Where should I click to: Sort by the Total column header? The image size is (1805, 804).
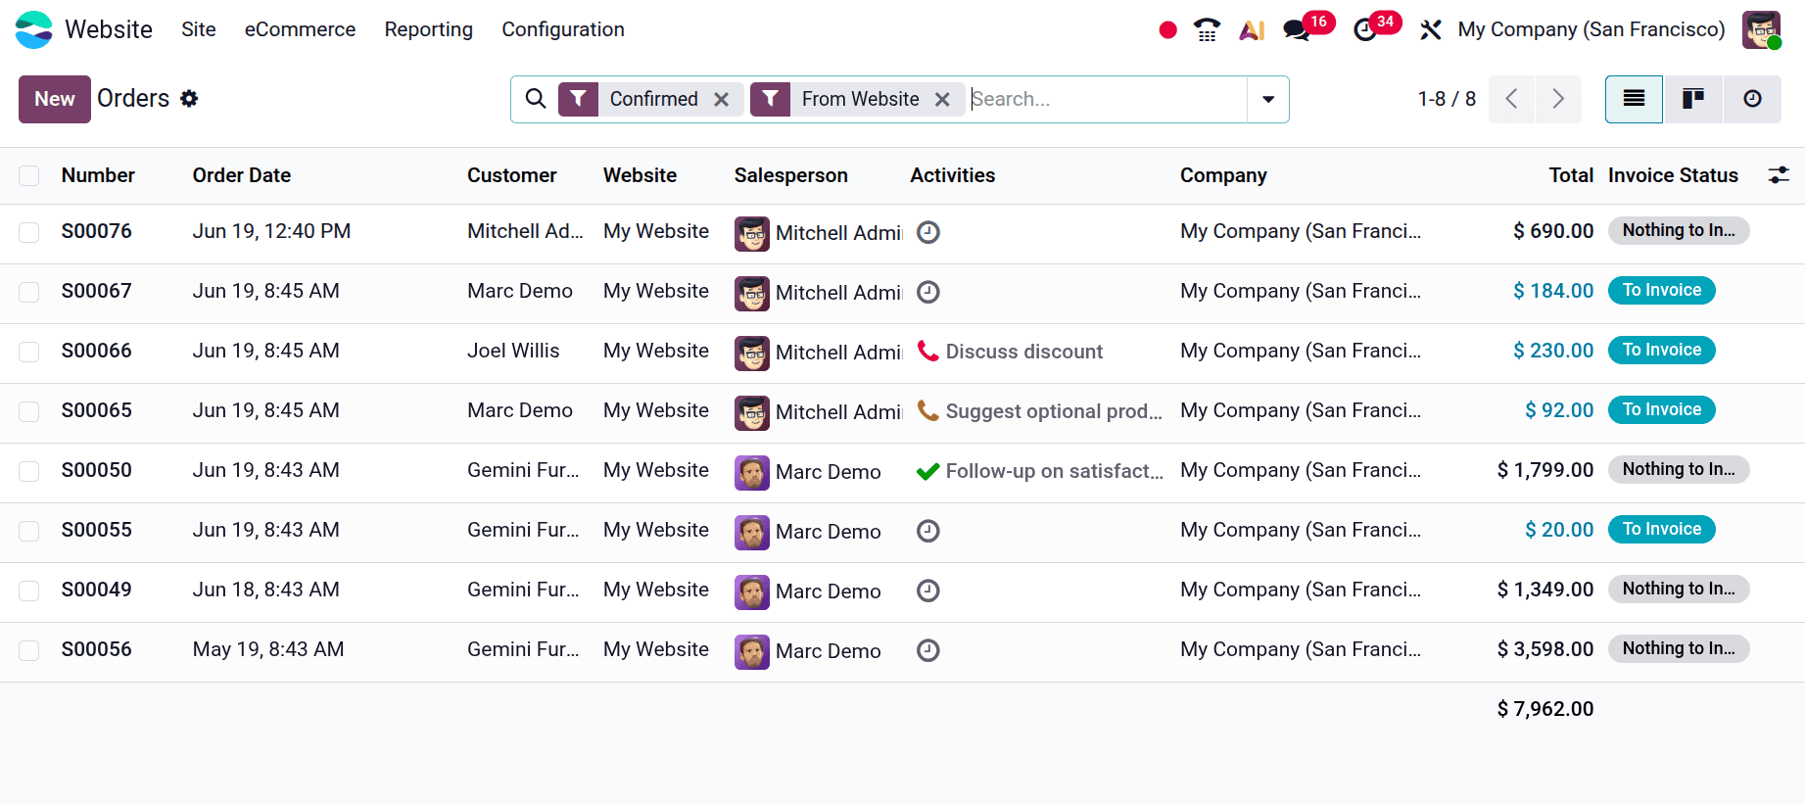pyautogui.click(x=1571, y=175)
